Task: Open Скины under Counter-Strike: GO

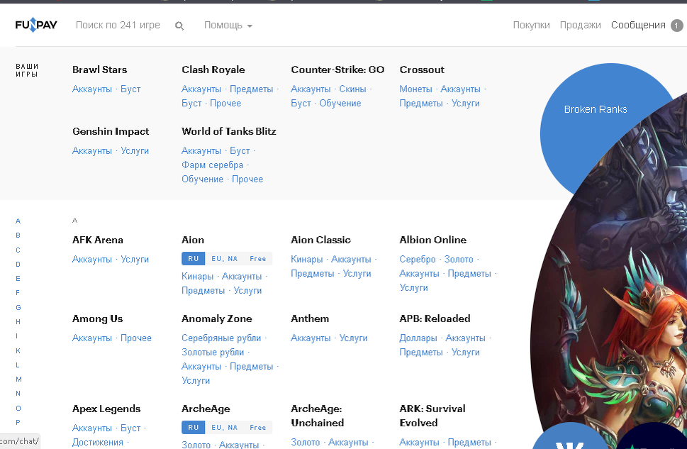Action: pyautogui.click(x=352, y=89)
